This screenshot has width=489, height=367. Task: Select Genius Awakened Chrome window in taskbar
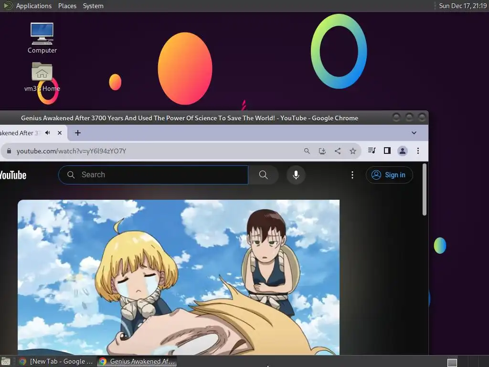137,361
